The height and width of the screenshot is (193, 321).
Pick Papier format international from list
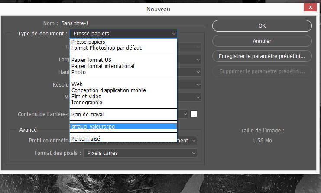coord(103,66)
